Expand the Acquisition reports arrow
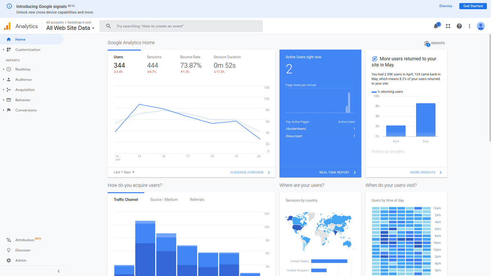Screen dimensions: 491x276 tap(3, 90)
